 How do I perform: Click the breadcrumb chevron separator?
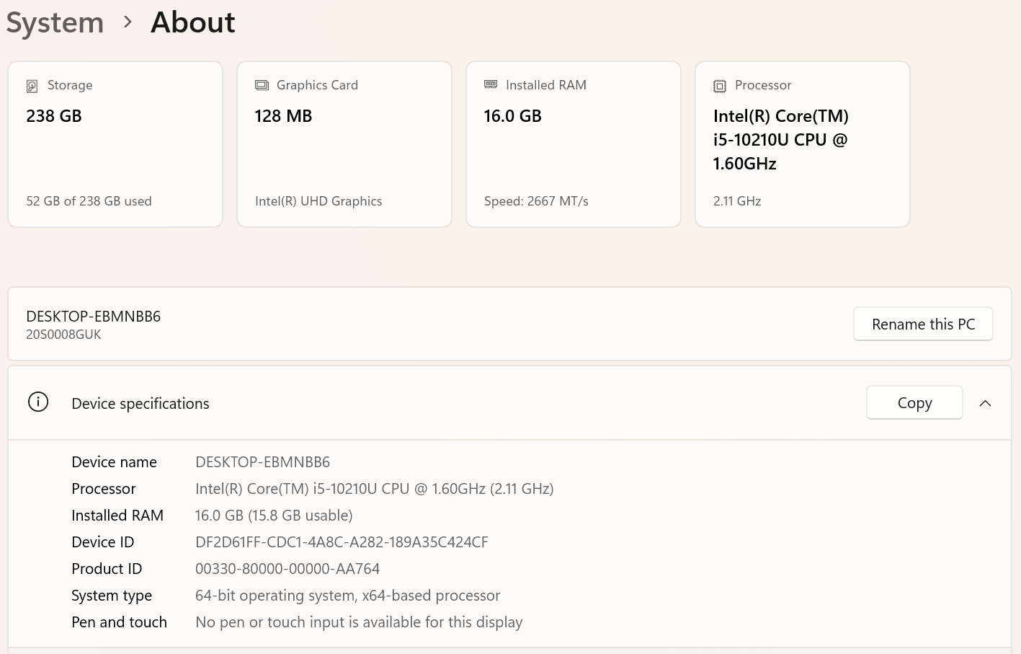(x=128, y=22)
